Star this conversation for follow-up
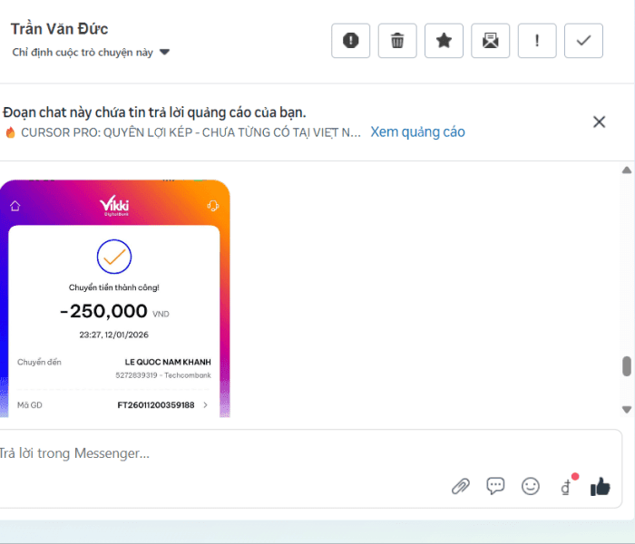The image size is (635, 544). pyautogui.click(x=444, y=41)
